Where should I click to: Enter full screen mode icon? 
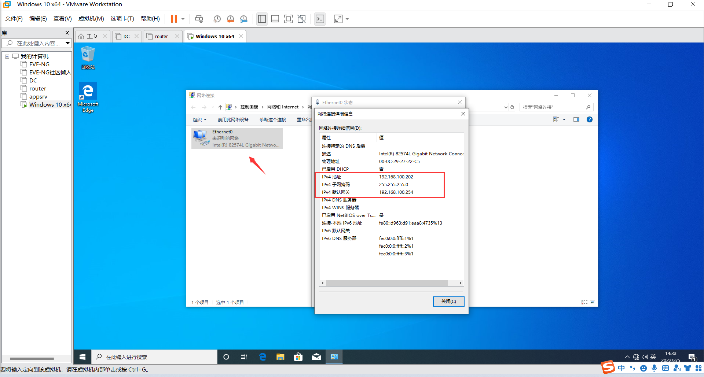tap(289, 19)
